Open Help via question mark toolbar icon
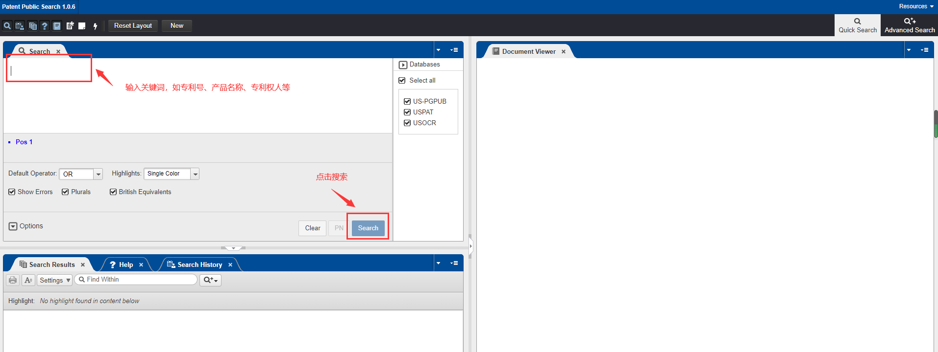Image resolution: width=938 pixels, height=352 pixels. tap(45, 26)
